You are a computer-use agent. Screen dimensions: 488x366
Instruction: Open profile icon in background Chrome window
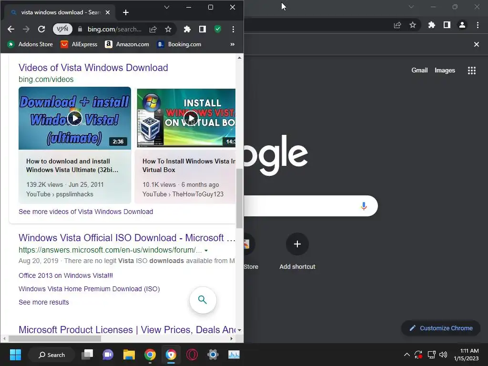(x=462, y=25)
